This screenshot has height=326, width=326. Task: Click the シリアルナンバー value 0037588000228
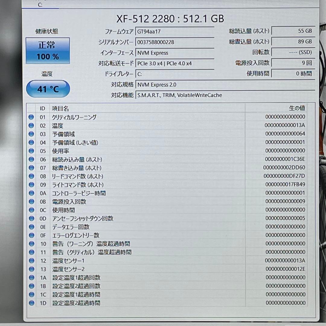175,42
